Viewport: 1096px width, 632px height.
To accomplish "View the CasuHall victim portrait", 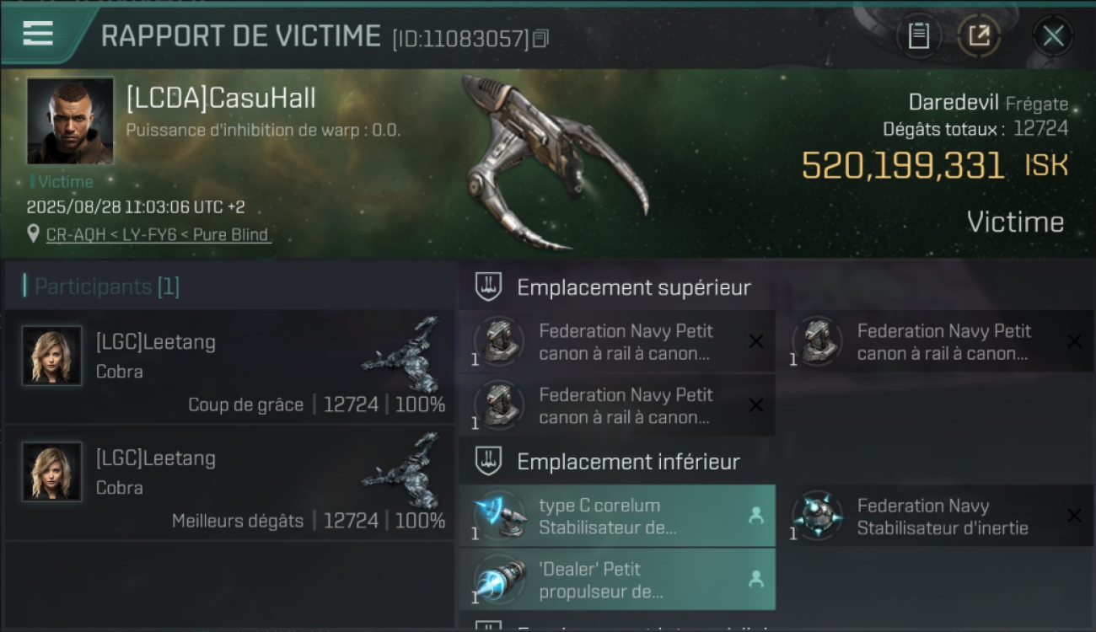I will click(x=70, y=121).
